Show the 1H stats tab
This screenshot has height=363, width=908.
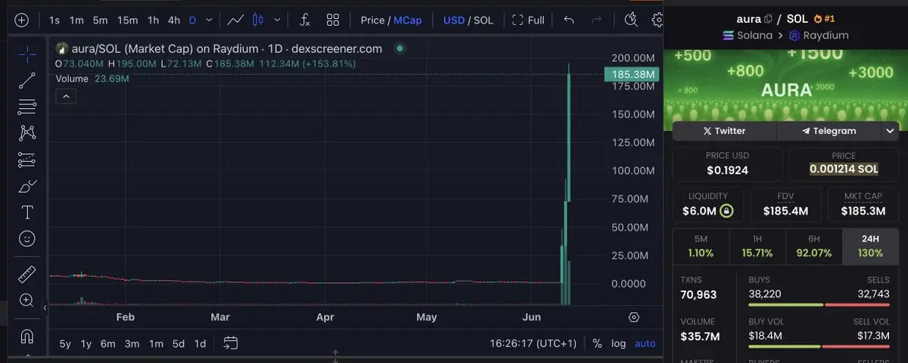(x=757, y=247)
